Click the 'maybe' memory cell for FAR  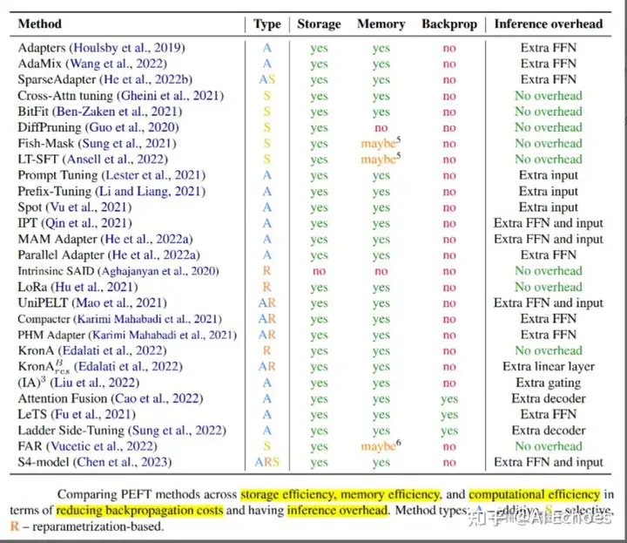381,445
